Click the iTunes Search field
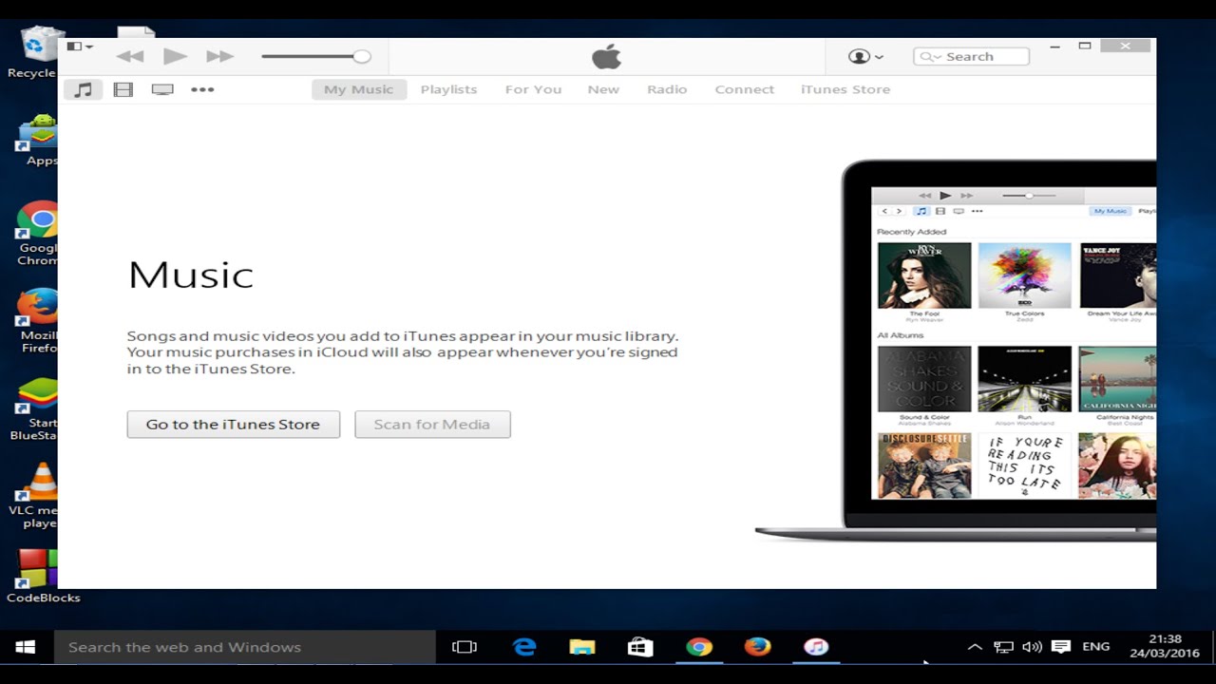 coord(971,56)
